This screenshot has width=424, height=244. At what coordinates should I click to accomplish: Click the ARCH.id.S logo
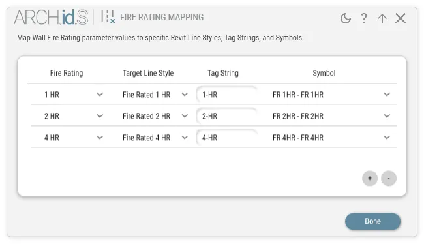[x=51, y=17]
